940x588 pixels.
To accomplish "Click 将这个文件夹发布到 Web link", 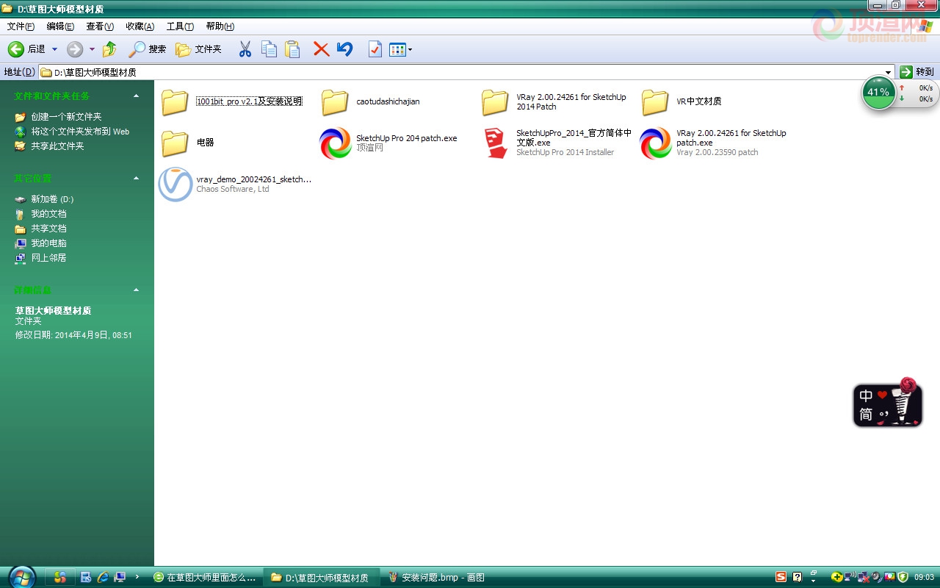I will point(80,132).
